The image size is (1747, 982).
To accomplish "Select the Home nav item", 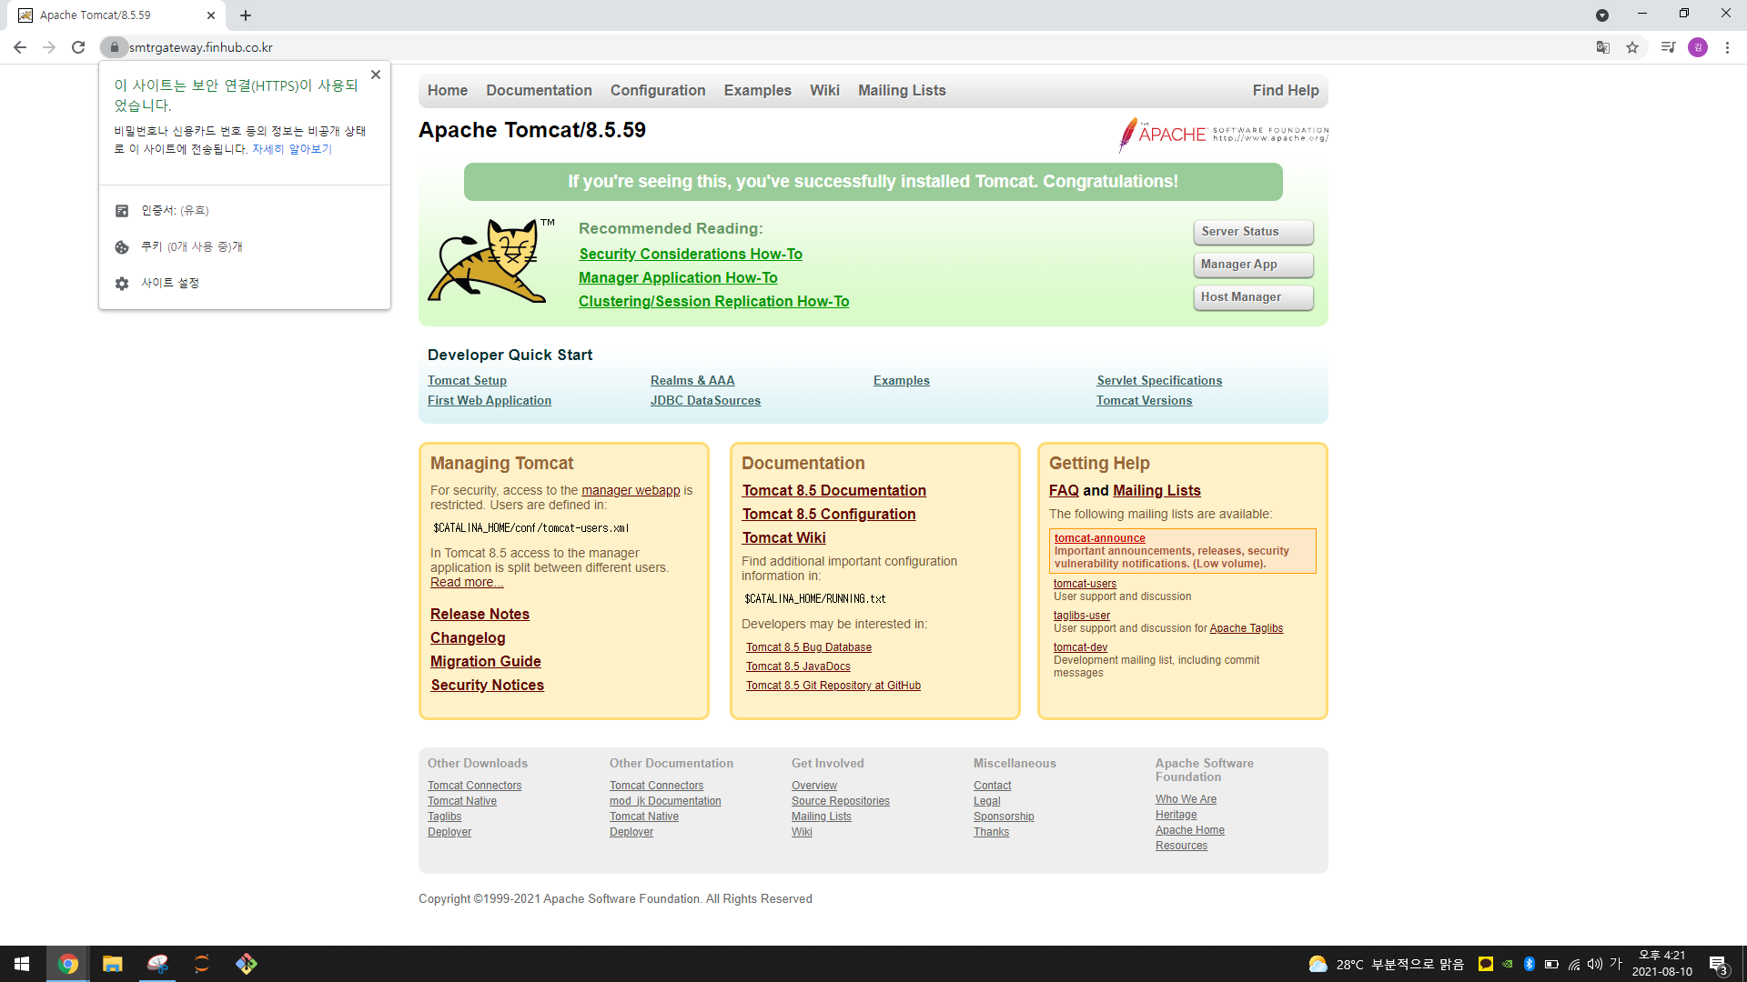I will (x=448, y=90).
